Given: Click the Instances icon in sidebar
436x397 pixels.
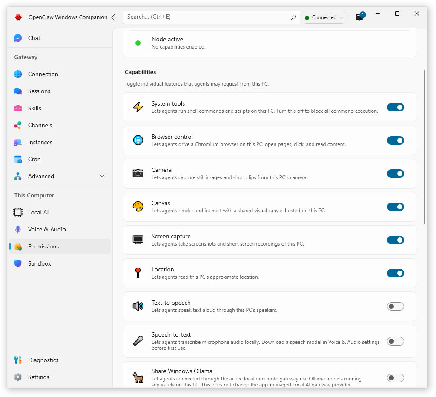Looking at the screenshot, I should 18,142.
